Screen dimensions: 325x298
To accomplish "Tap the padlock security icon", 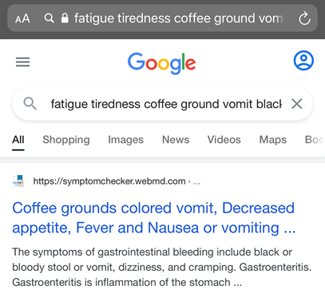I will 65,18.
